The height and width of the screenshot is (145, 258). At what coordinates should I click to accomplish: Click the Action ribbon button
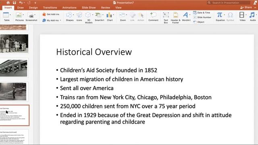pos(141,17)
